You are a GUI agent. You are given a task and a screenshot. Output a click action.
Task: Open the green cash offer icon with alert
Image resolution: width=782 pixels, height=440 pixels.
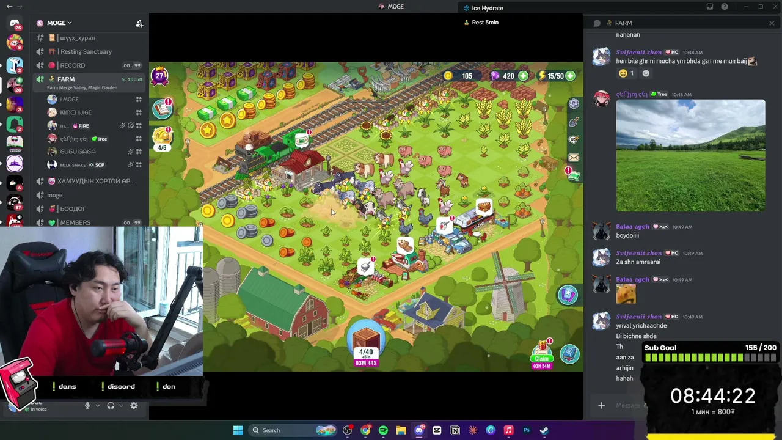573,175
